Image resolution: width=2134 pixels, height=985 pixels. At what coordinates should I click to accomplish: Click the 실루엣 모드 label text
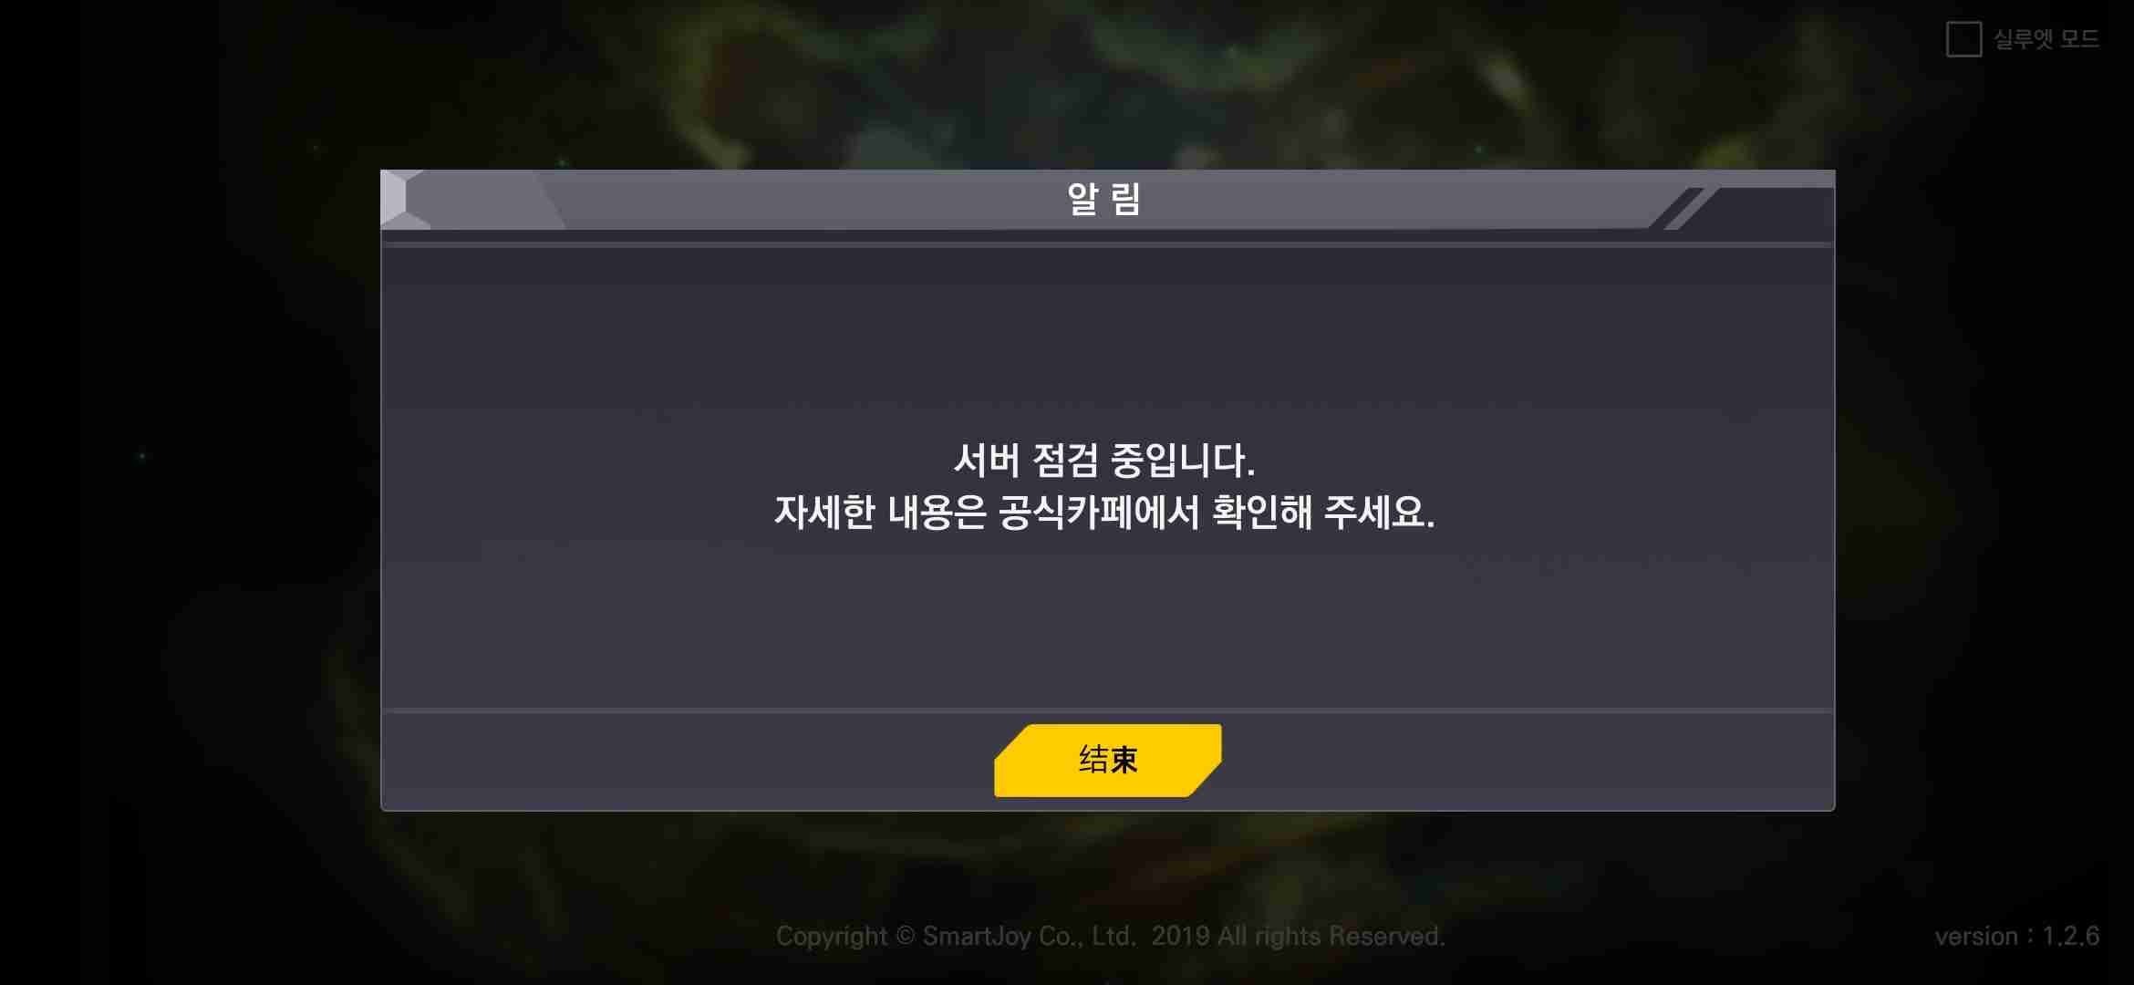coord(2046,39)
